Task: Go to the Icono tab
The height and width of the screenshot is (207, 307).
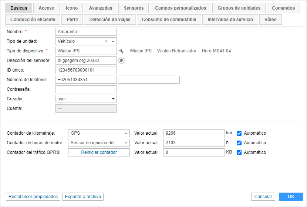Action: [x=72, y=8]
